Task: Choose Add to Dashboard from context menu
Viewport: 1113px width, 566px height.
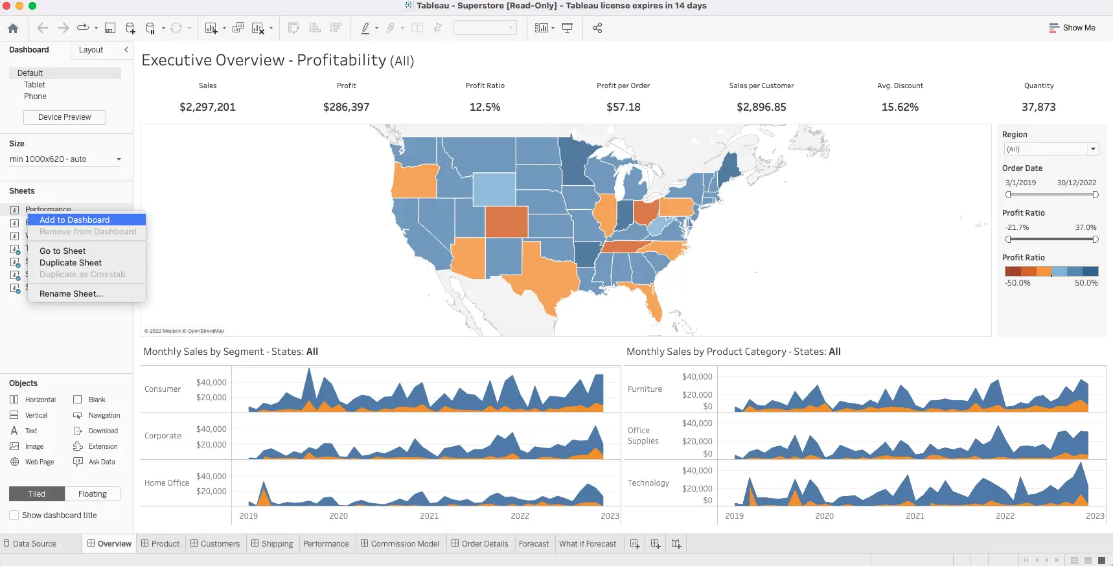Action: pos(75,220)
